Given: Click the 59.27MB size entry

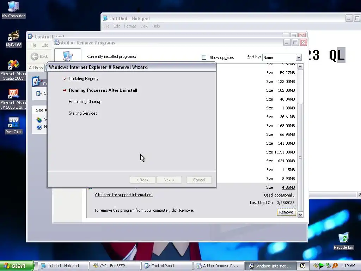Looking at the screenshot, I should coord(287,73).
